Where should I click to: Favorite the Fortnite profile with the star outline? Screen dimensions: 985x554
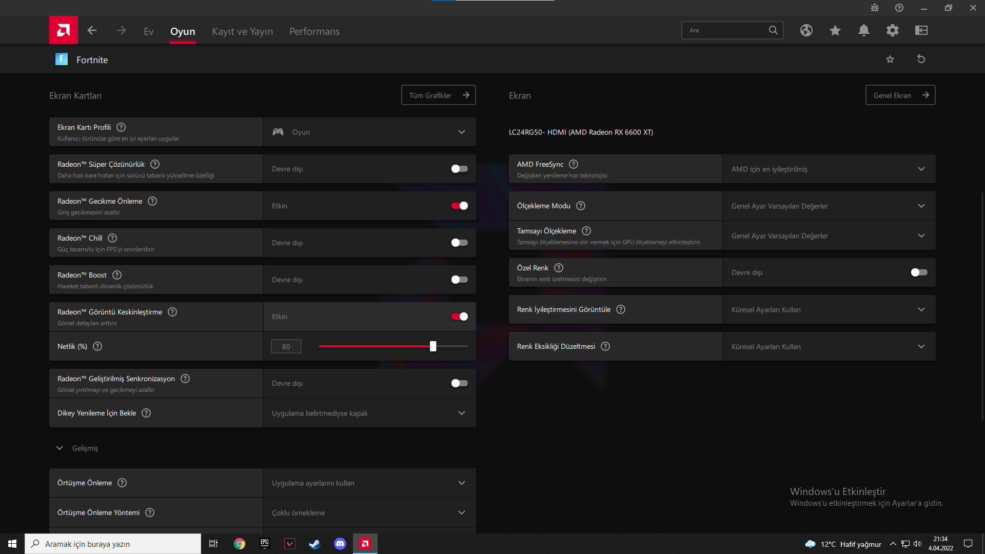tap(890, 60)
